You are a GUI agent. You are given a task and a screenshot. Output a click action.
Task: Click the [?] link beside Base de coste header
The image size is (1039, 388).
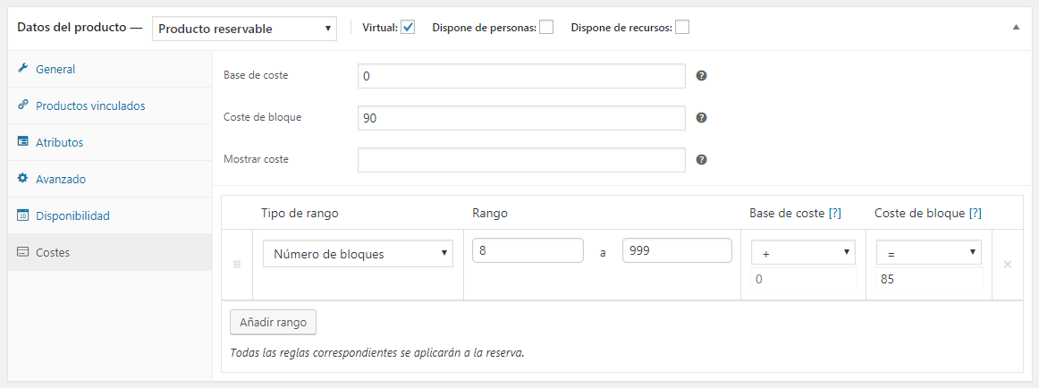pyautogui.click(x=835, y=213)
